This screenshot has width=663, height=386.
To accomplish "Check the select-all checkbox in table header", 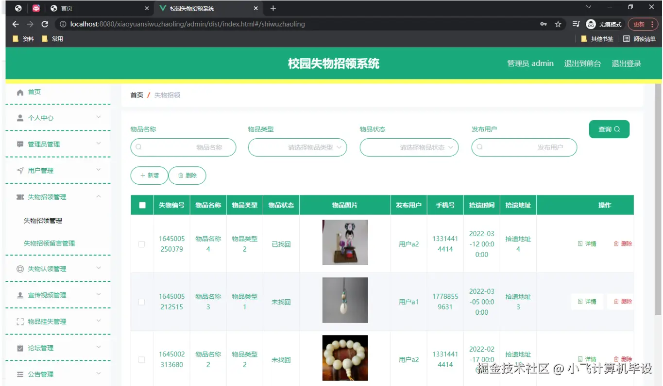I will click(141, 205).
